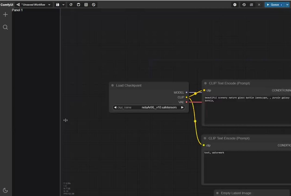Click the refresh icon in top toolbar
This screenshot has height=196, width=291.
(x=71, y=5)
